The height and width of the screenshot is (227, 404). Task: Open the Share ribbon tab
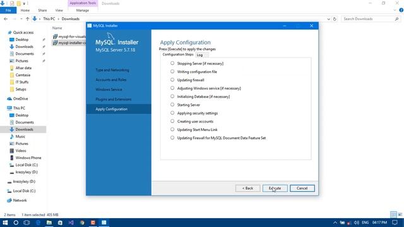(42, 10)
